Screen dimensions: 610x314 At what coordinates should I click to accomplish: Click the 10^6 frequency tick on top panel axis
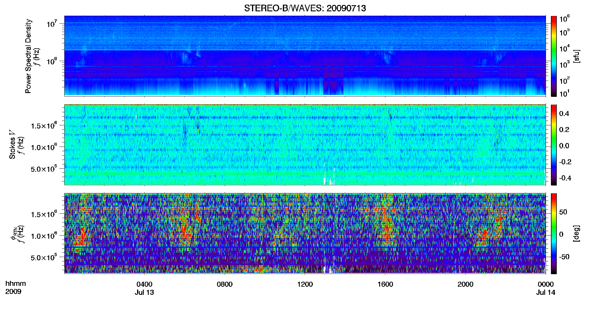pos(52,61)
